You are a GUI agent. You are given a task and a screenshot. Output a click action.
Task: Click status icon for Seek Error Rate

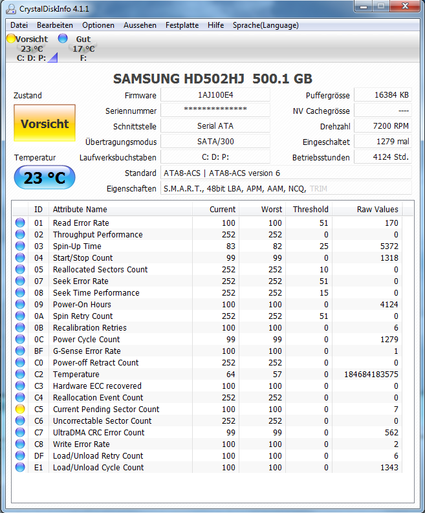pos(20,281)
